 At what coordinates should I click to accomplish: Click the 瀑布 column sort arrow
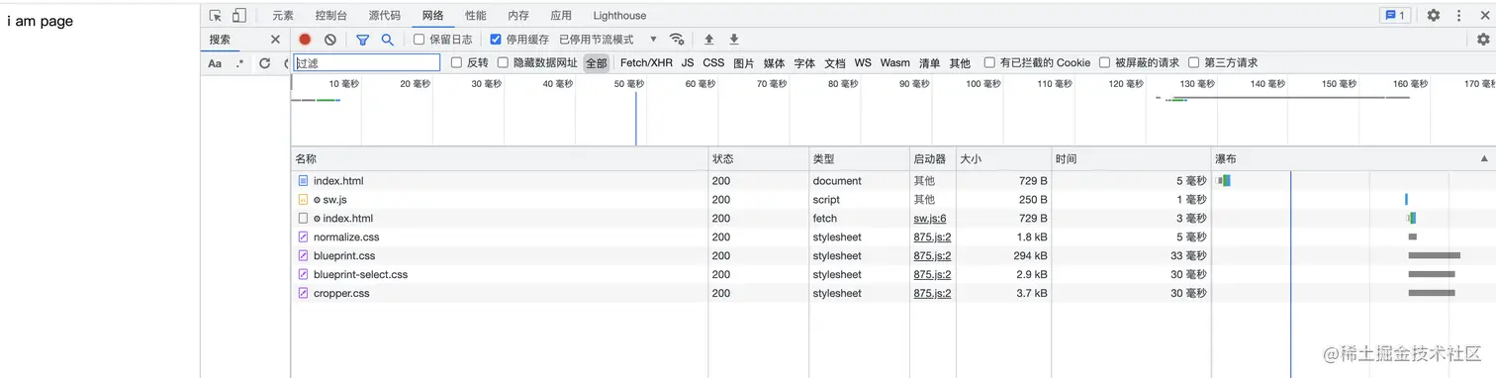(1483, 159)
